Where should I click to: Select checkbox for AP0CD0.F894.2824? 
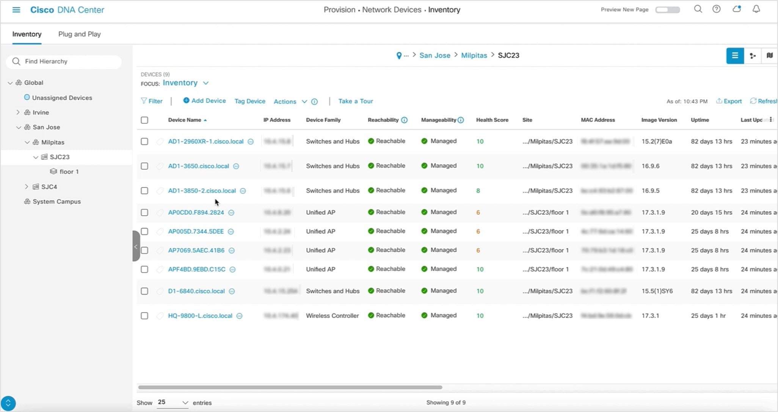click(144, 213)
